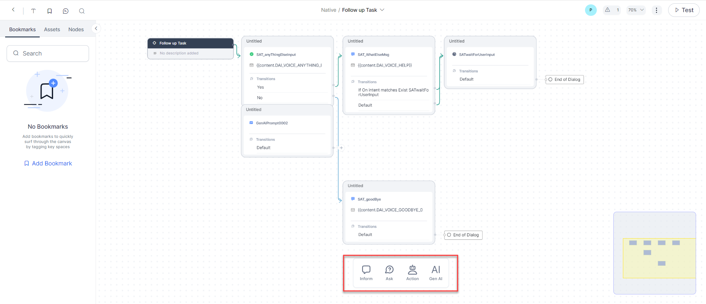706x304 pixels.
Task: Add an Inform node
Action: [366, 273]
